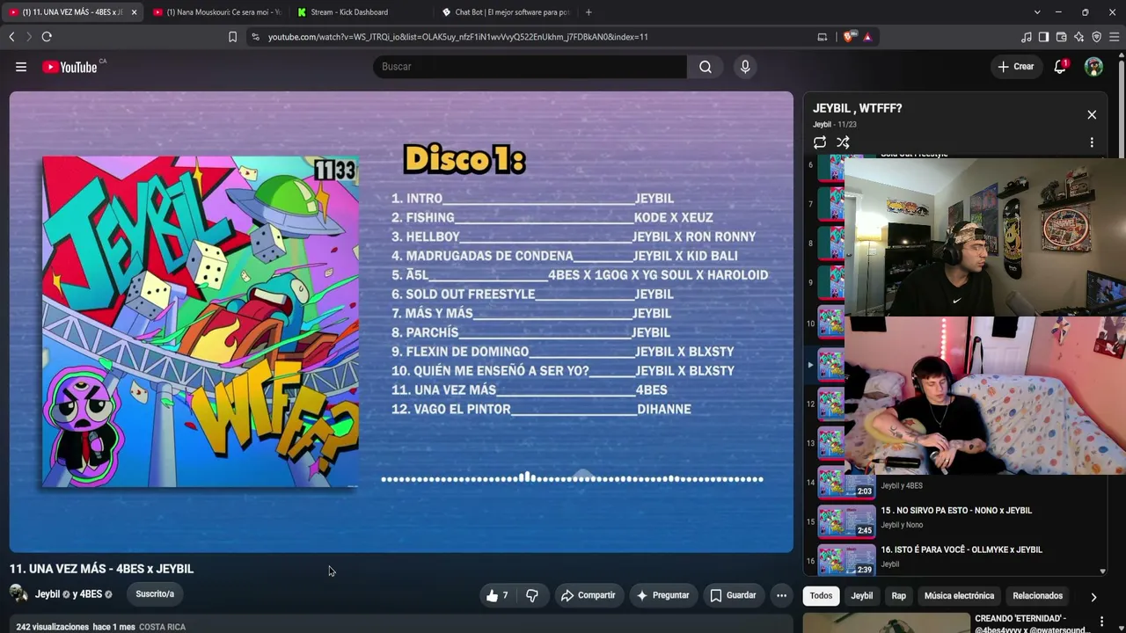
Task: Click the channel avatar under video
Action: point(18,593)
